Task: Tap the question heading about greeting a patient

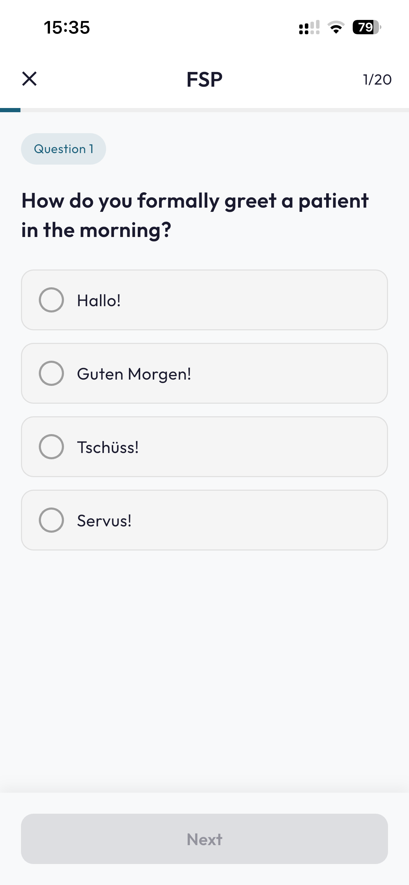Action: 195,215
